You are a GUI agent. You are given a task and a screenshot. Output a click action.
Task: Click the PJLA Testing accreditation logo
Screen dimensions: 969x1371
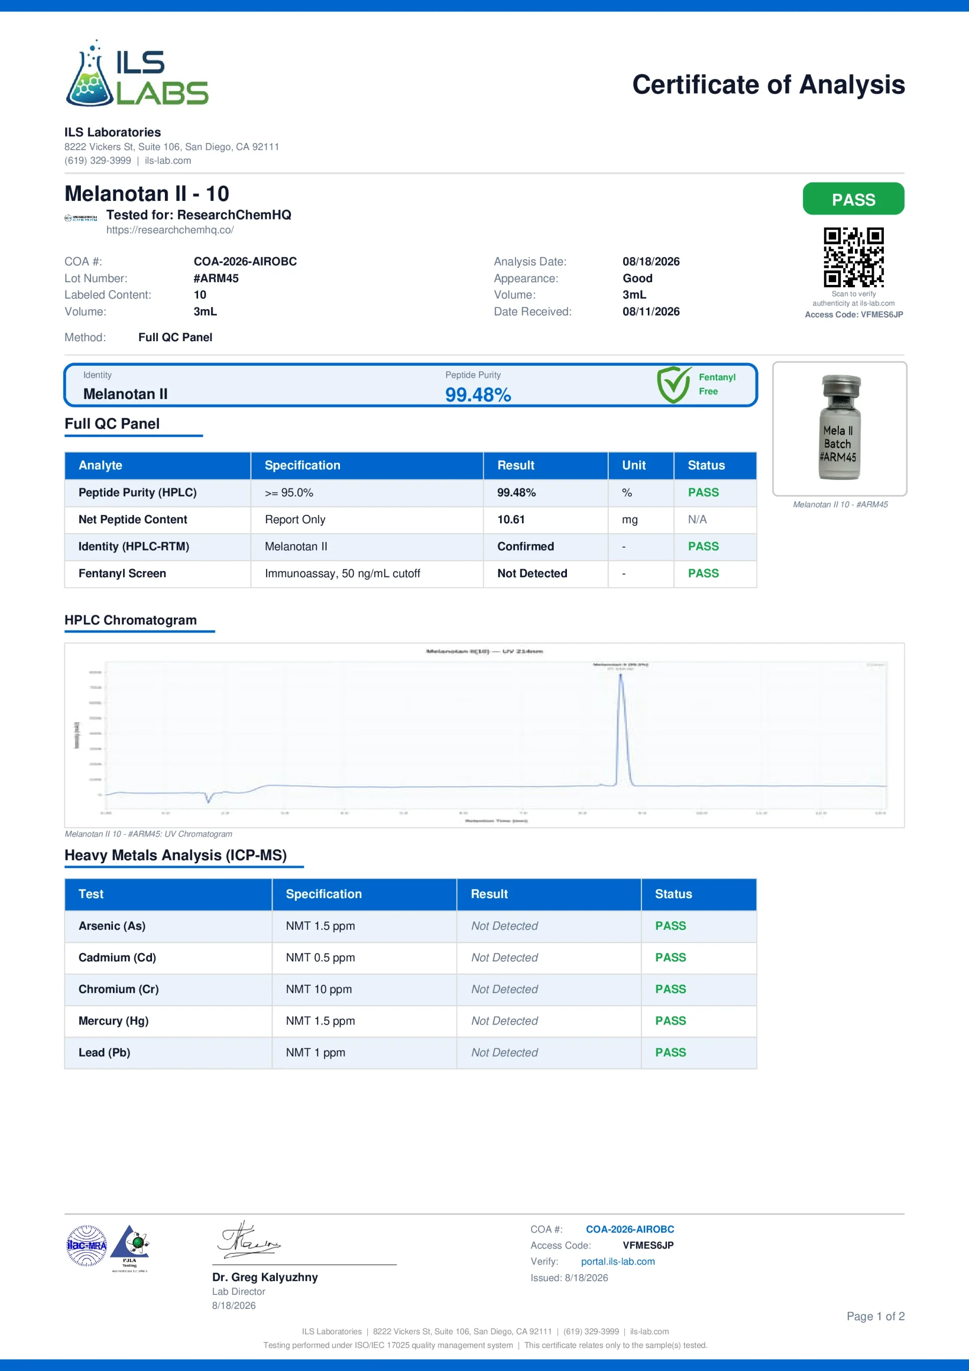tap(130, 1248)
